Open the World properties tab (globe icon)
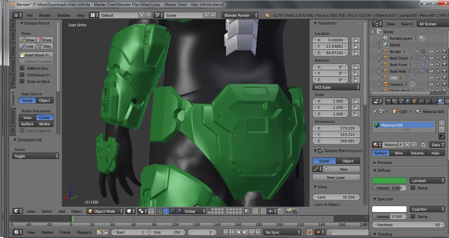Viewport: 449px width, 238px height. coord(408,101)
